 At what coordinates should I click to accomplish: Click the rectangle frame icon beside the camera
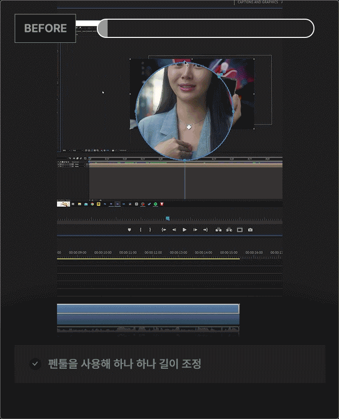pos(240,230)
